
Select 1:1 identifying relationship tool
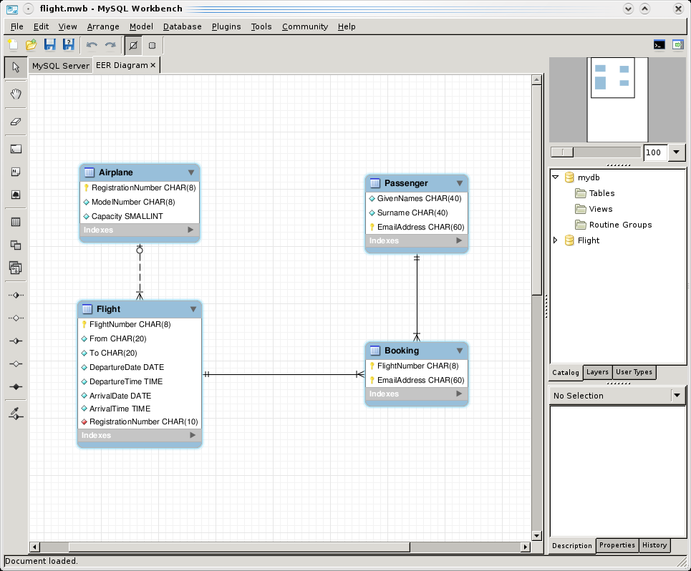click(x=16, y=341)
